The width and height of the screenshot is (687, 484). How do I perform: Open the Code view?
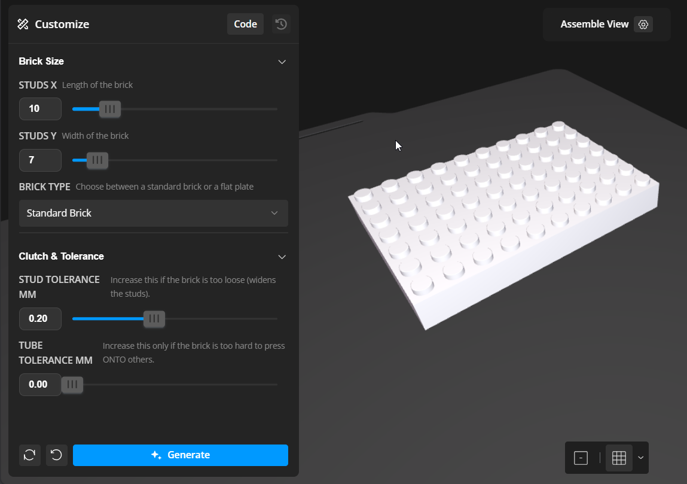tap(245, 24)
